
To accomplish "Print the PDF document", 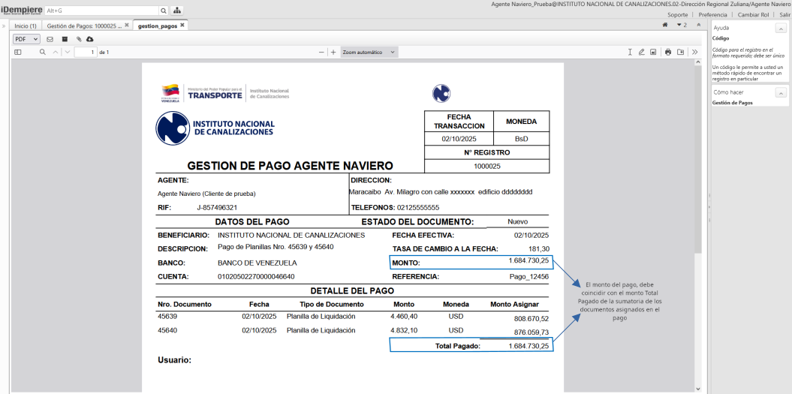I will pyautogui.click(x=668, y=52).
